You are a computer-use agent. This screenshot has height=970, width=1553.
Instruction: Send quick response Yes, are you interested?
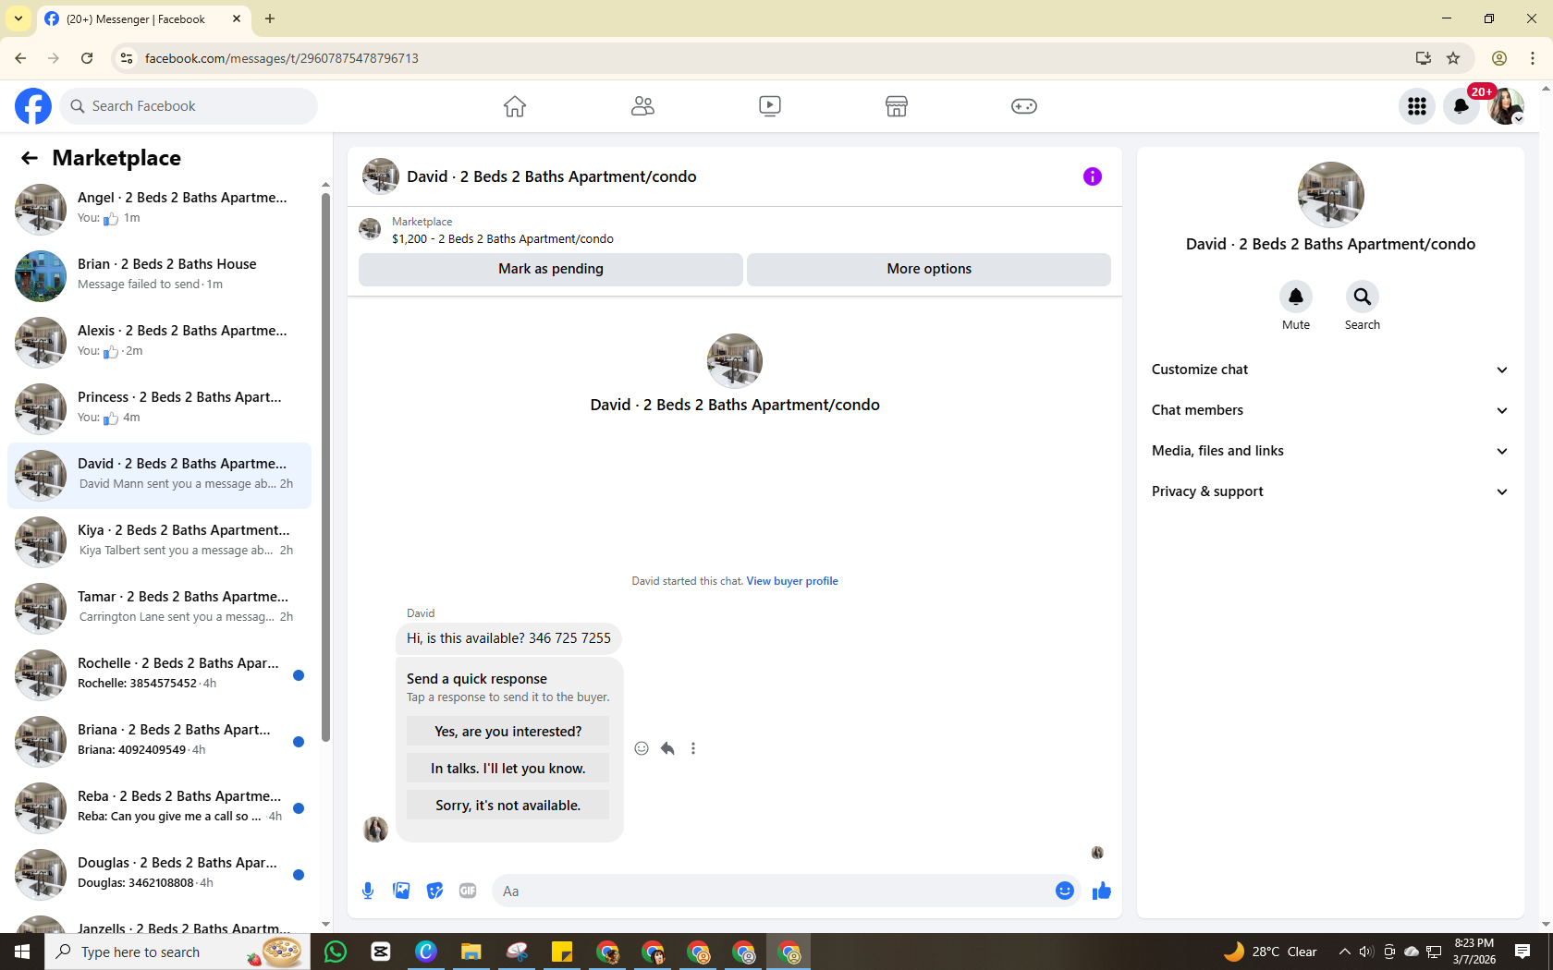(x=507, y=731)
